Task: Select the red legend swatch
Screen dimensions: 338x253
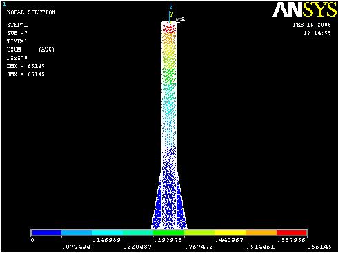Action: [291, 233]
